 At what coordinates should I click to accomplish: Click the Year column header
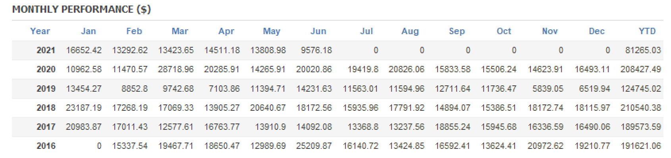pos(40,31)
